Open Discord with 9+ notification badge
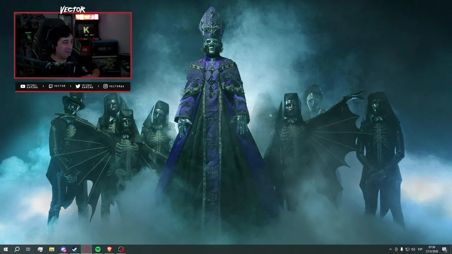The image size is (452, 254). click(x=63, y=249)
